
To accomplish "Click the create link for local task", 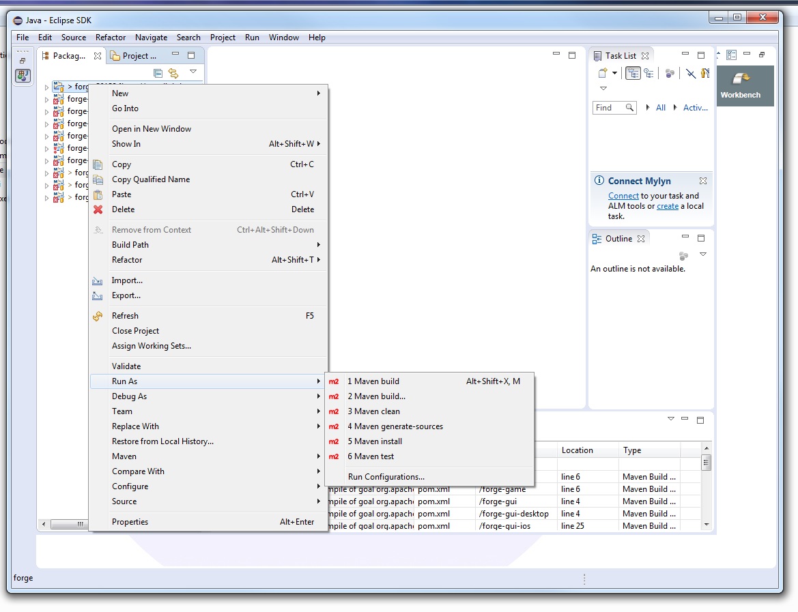I will point(668,206).
